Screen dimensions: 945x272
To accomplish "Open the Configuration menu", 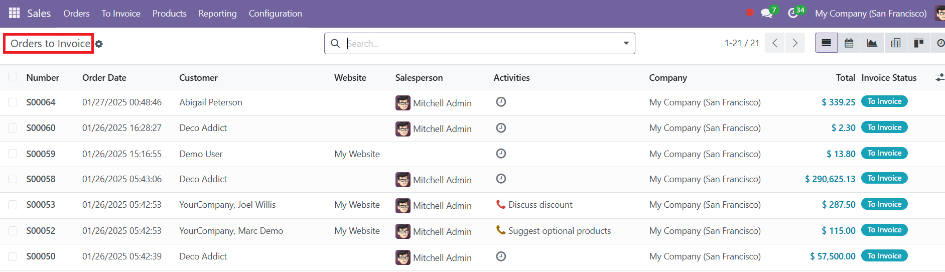I will [276, 14].
